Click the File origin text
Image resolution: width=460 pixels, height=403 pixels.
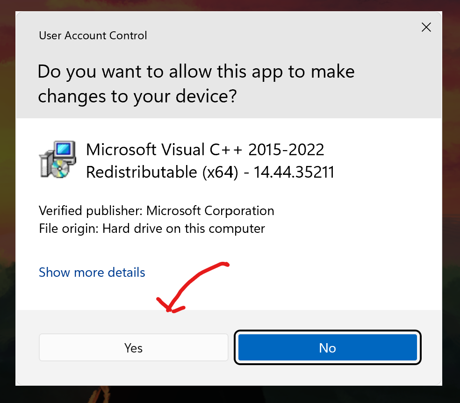151,229
